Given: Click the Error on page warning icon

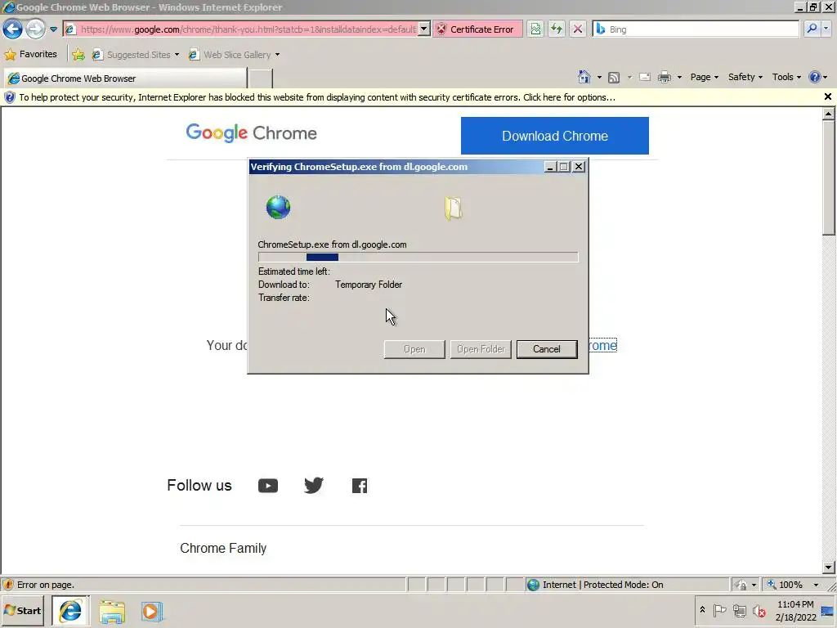Looking at the screenshot, I should tap(8, 585).
